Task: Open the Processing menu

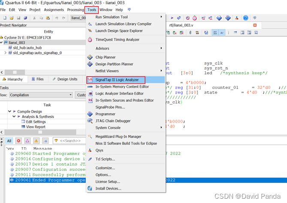Action: (76, 10)
